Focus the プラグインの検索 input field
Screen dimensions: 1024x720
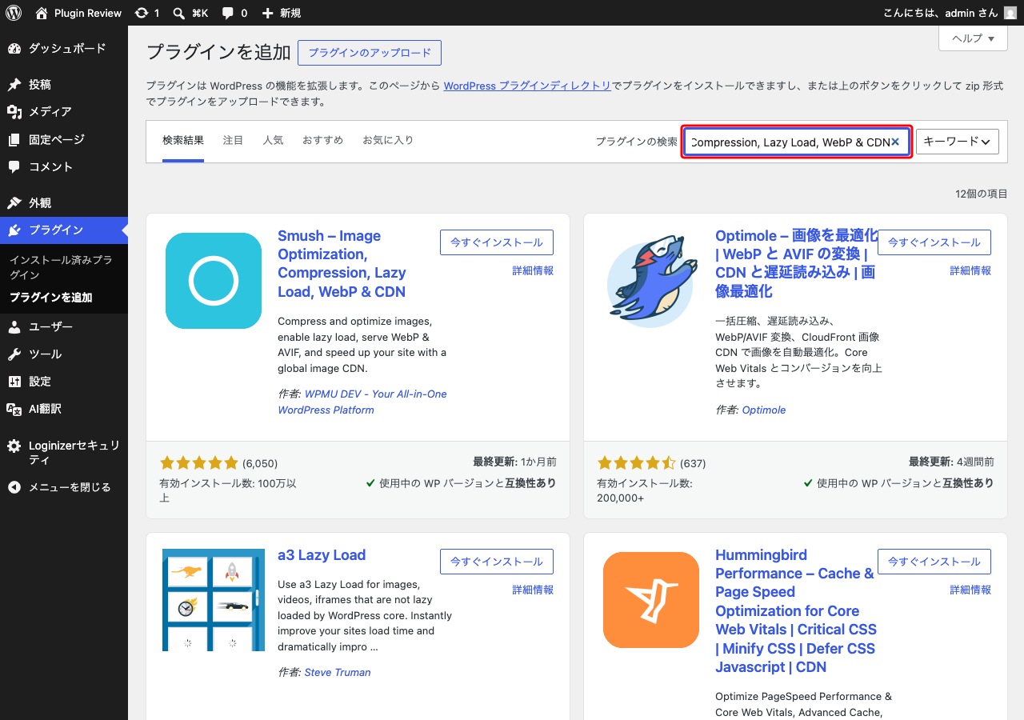pyautogui.click(x=797, y=142)
